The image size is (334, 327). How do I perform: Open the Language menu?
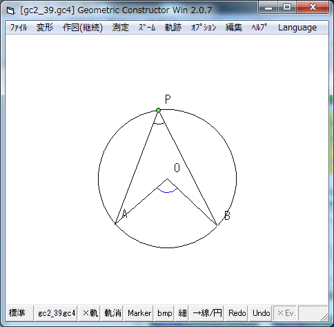tap(297, 28)
